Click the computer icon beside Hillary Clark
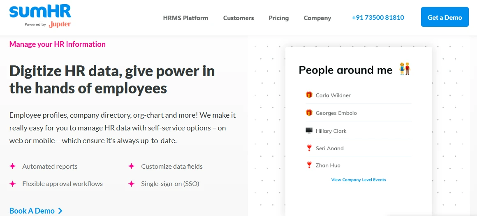This screenshot has height=216, width=477. click(309, 131)
